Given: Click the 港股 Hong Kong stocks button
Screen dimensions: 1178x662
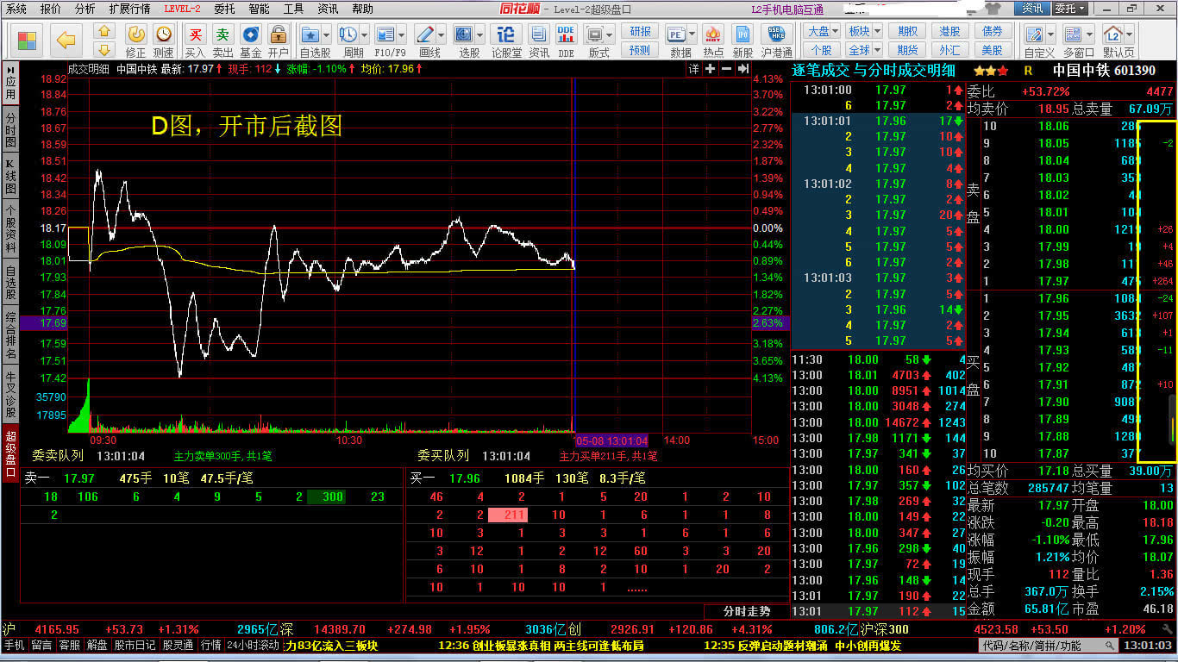Looking at the screenshot, I should pyautogui.click(x=950, y=32).
